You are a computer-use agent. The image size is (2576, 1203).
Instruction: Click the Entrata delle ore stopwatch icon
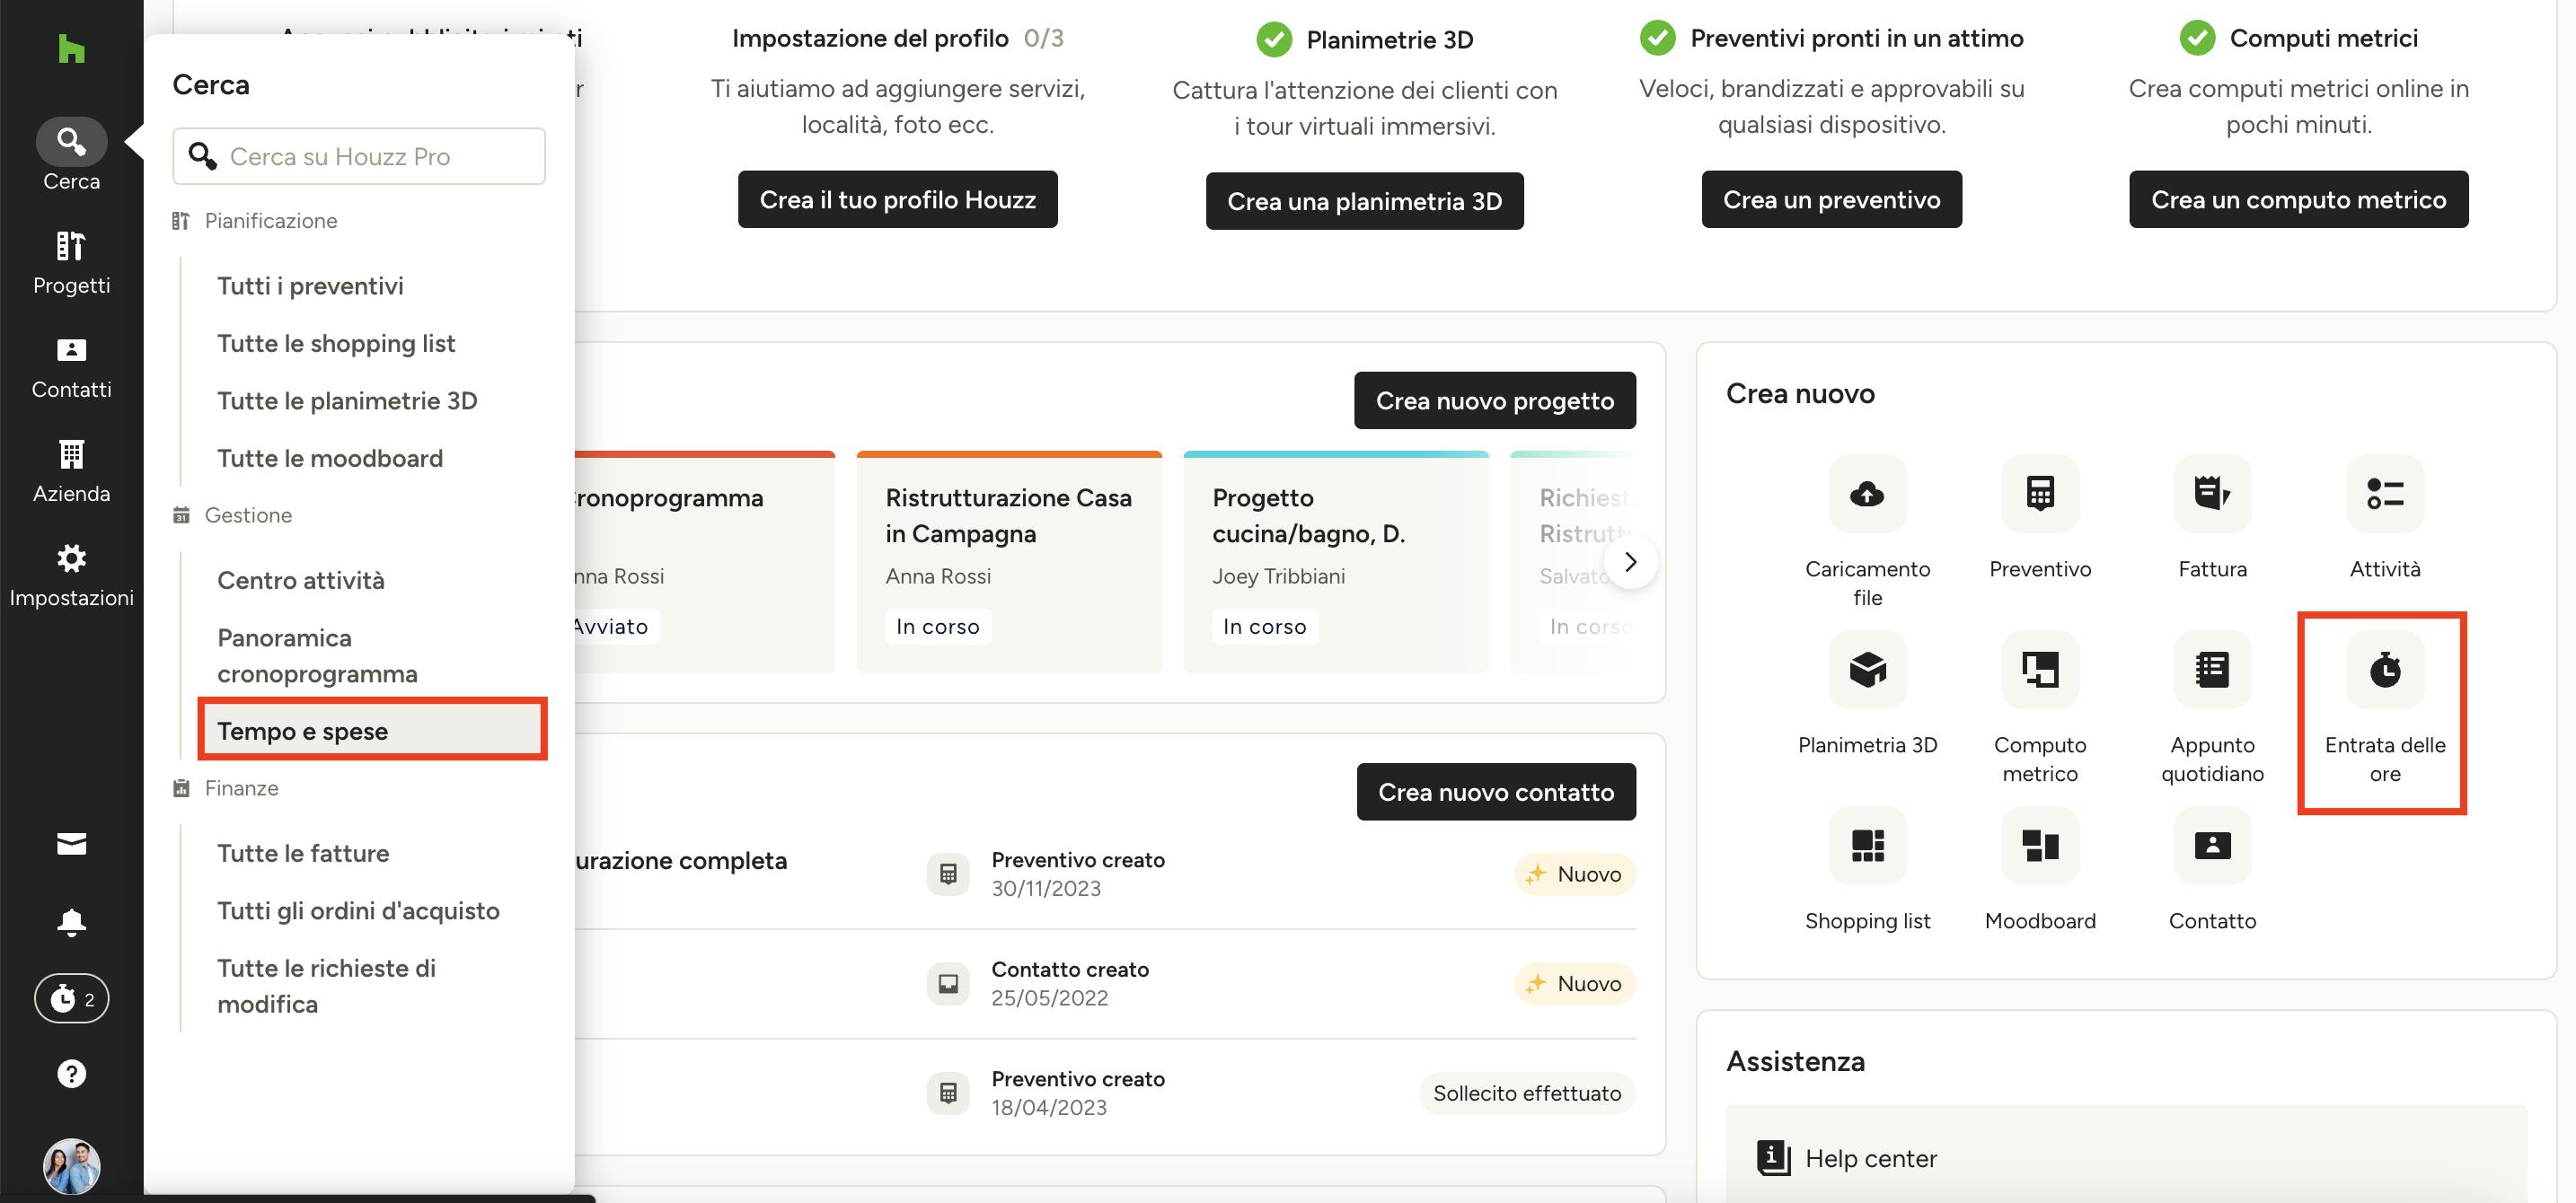click(2385, 670)
